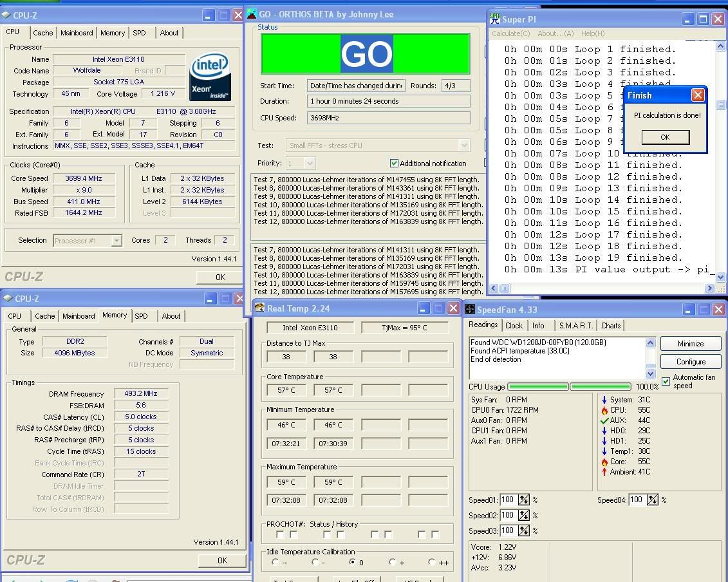Open the Test type dropdown in ORTHOS

point(463,145)
